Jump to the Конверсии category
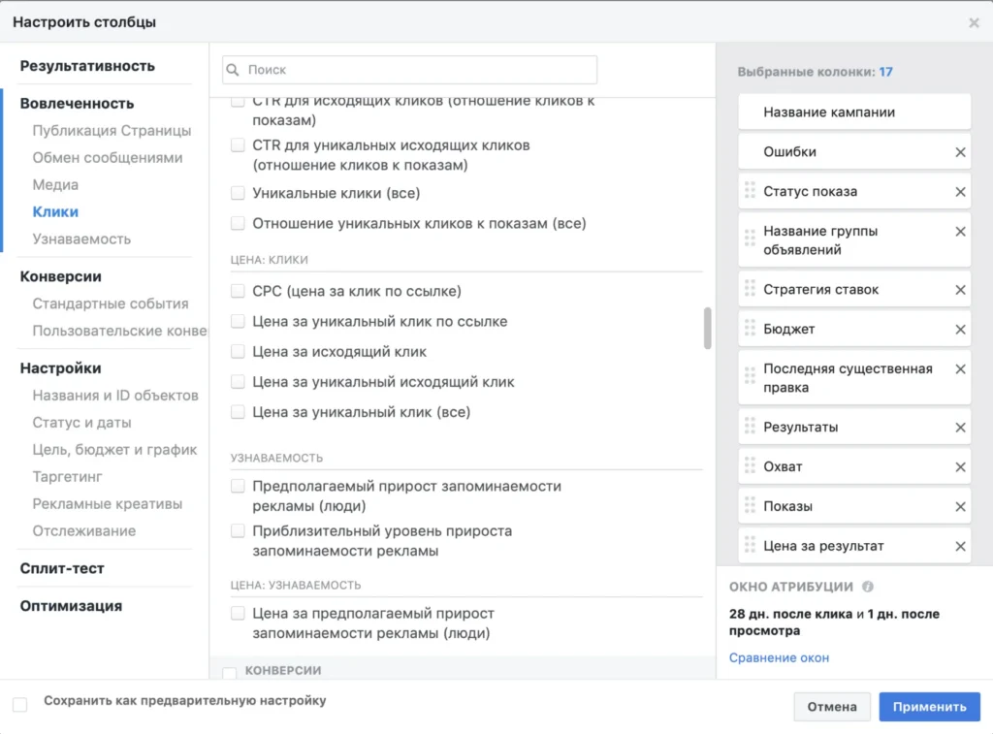 (61, 276)
